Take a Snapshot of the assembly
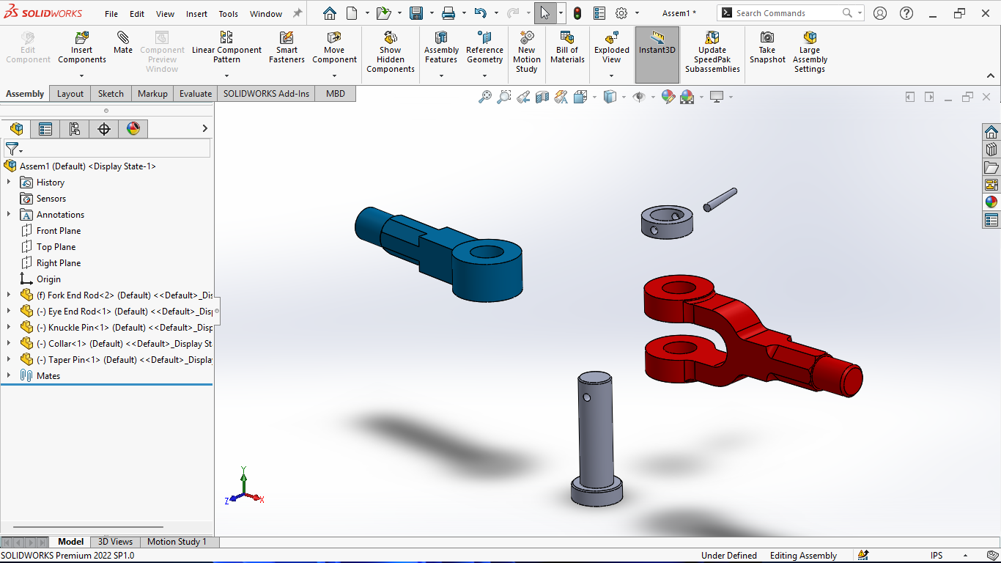Screen dimensions: 1001x563 tap(767, 48)
